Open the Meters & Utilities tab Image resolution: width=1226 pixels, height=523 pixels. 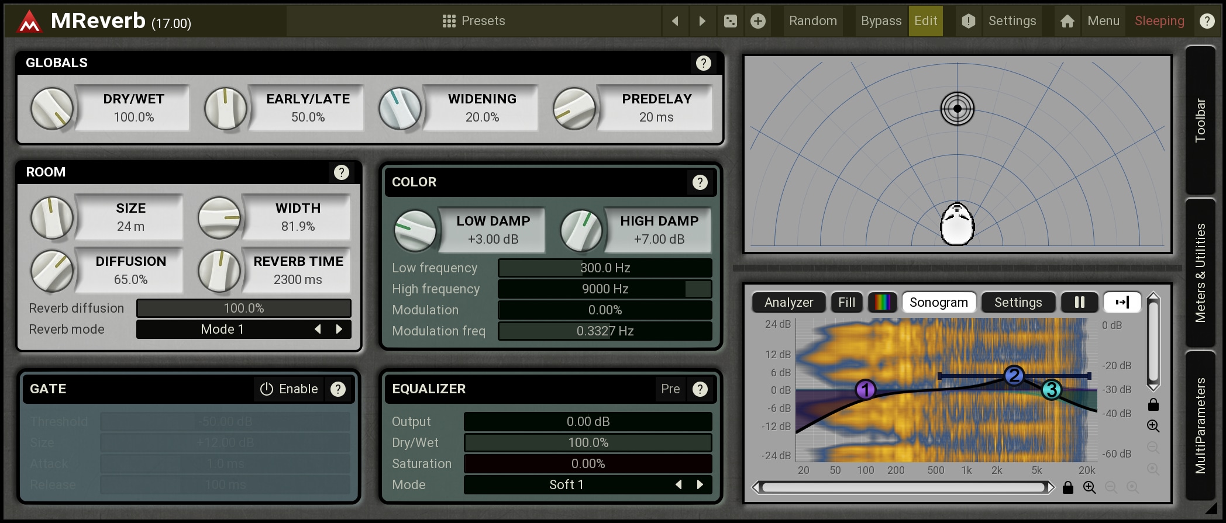pos(1200,272)
